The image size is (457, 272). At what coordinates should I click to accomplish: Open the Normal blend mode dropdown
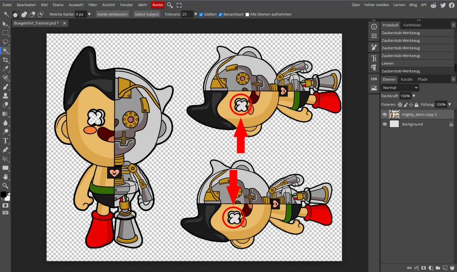[400, 88]
